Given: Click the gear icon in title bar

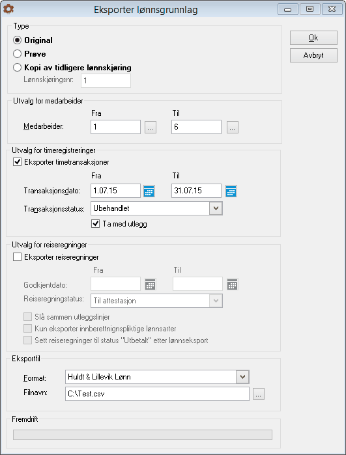Looking at the screenshot, I should (8, 9).
